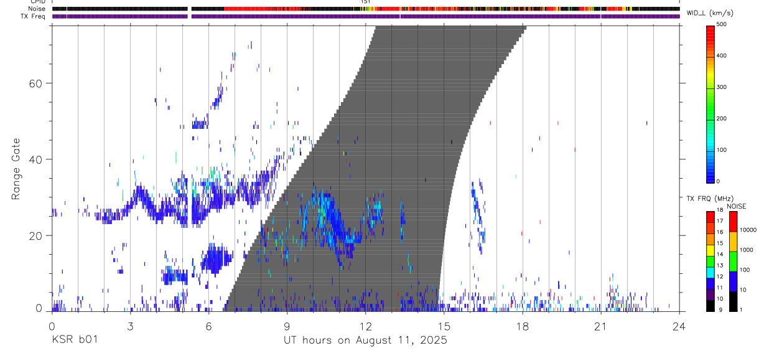Click the 'Noise' row label at top left

tap(37, 9)
